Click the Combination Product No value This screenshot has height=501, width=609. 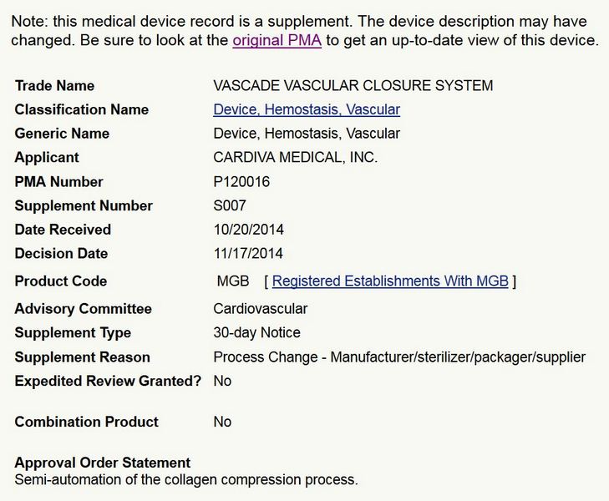[x=222, y=422]
